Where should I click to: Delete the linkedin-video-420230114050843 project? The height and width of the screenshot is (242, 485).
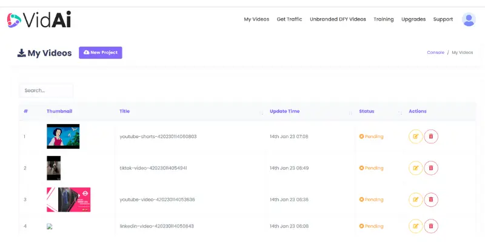point(431,226)
